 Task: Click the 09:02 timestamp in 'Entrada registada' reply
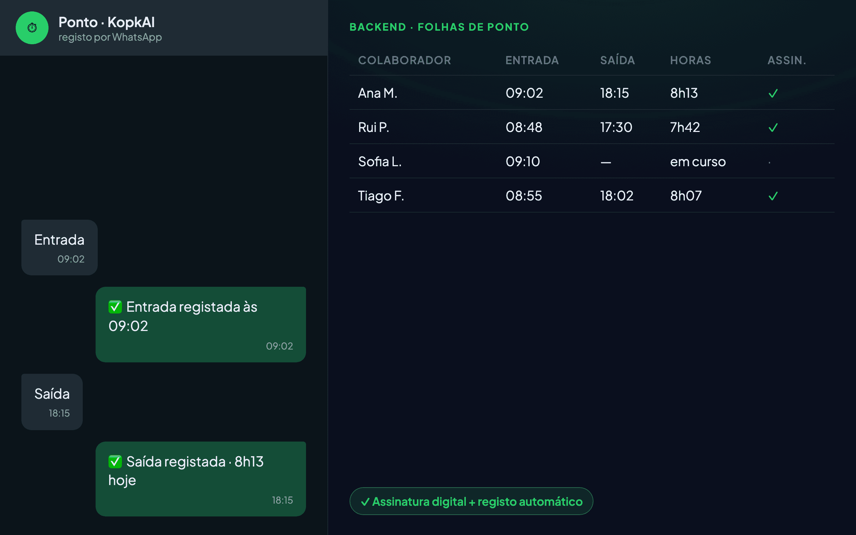click(280, 346)
